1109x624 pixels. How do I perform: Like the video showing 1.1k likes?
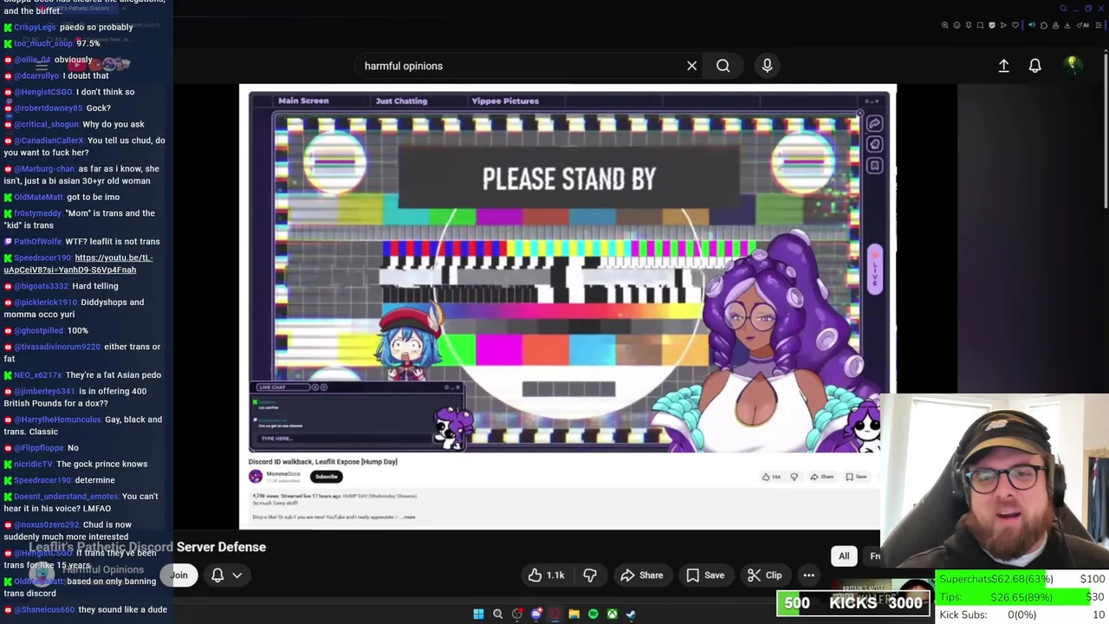[546, 575]
